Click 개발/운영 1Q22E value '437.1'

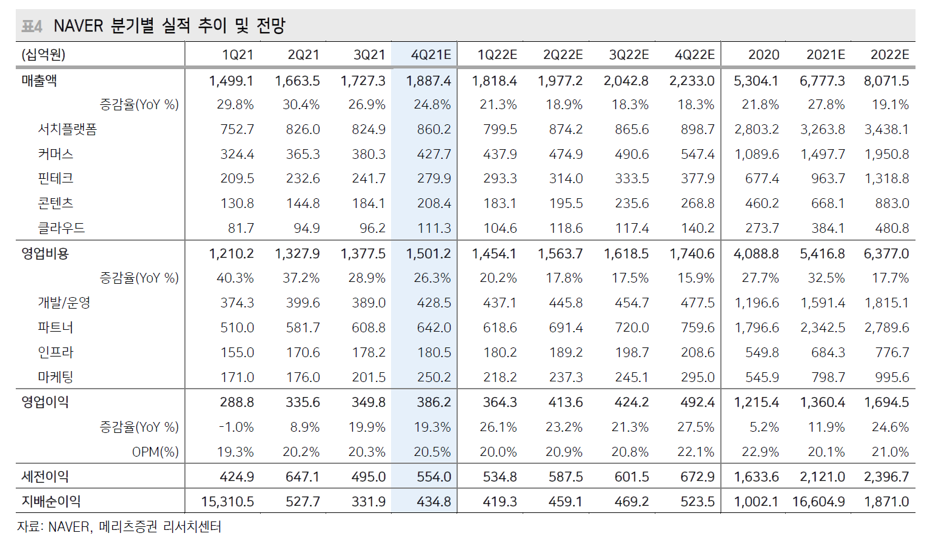pos(500,303)
